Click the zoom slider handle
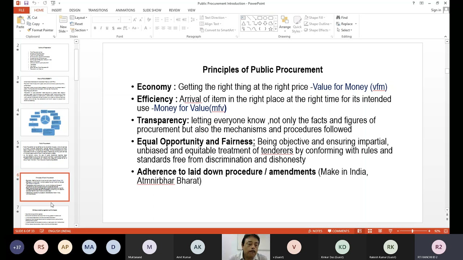Screen dimensions: 463x260 pyautogui.click(x=412, y=231)
